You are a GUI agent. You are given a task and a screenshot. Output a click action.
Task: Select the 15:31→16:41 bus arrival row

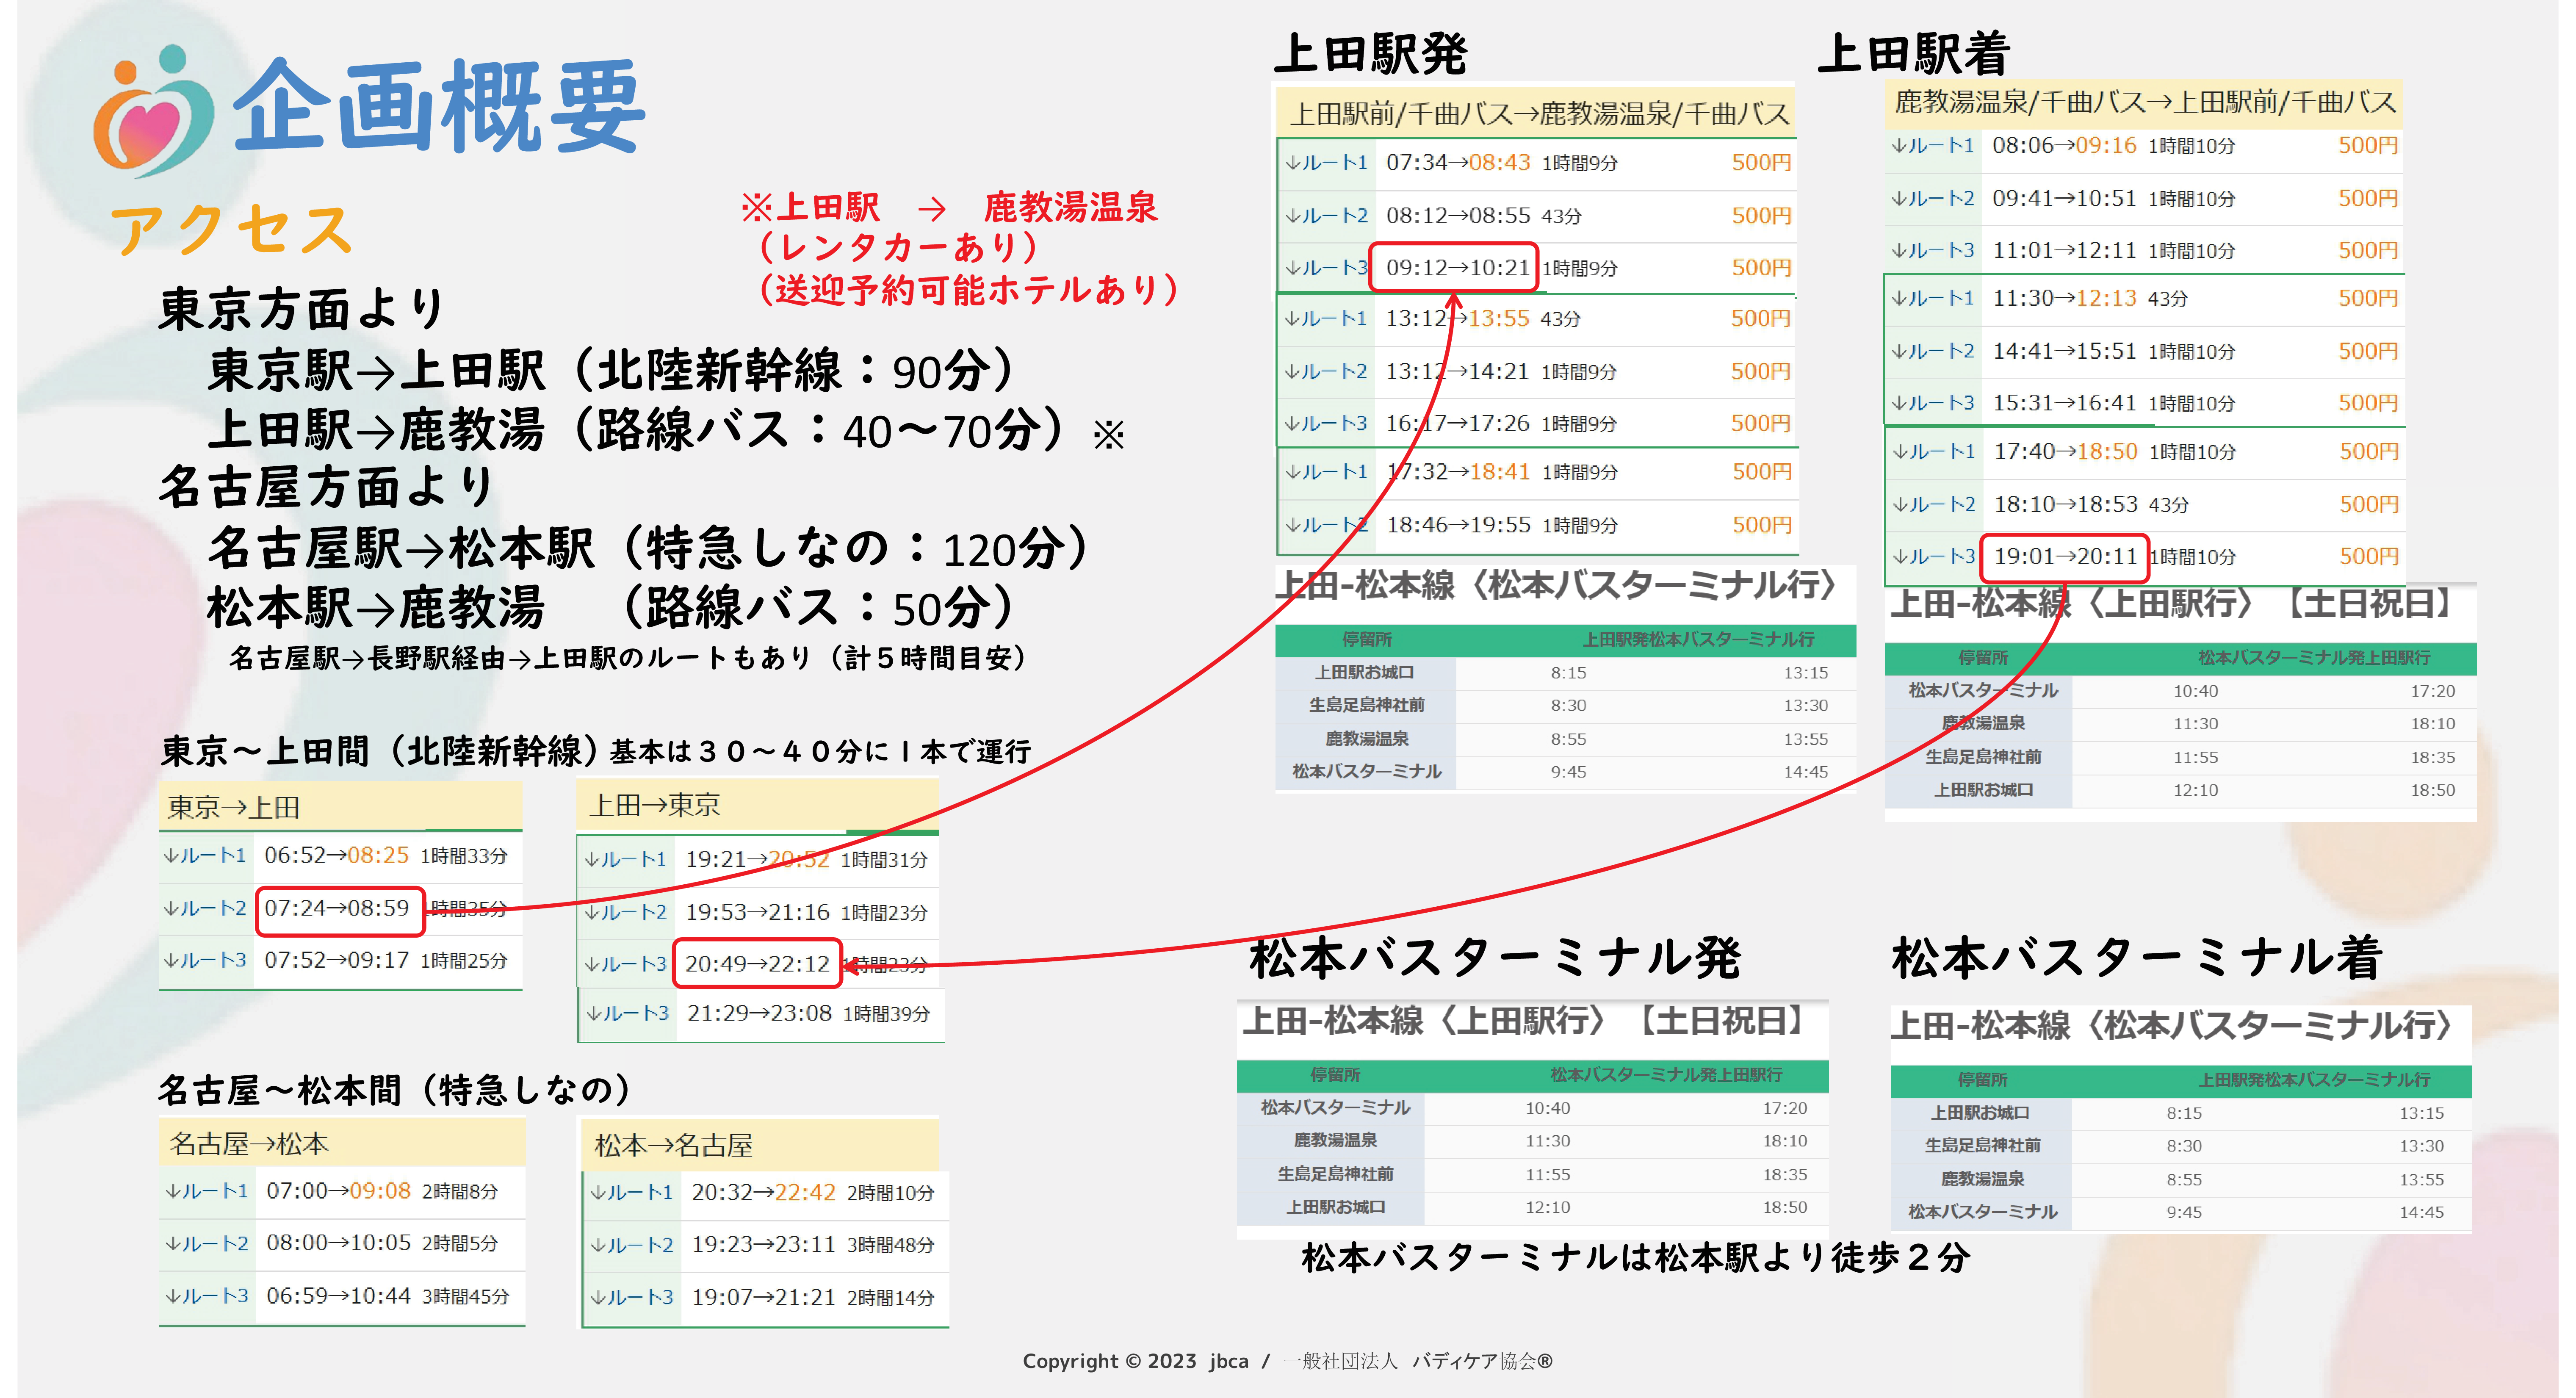click(x=2145, y=404)
